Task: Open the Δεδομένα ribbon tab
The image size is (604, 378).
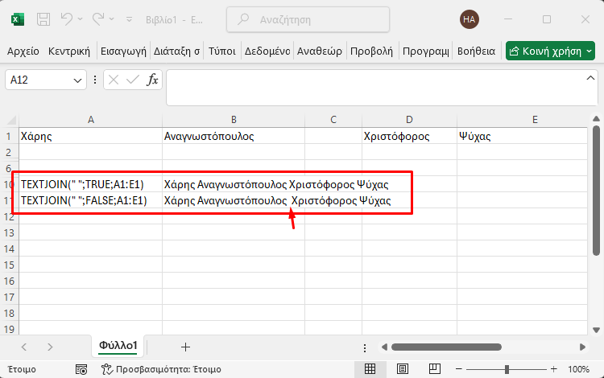Action: pyautogui.click(x=267, y=51)
